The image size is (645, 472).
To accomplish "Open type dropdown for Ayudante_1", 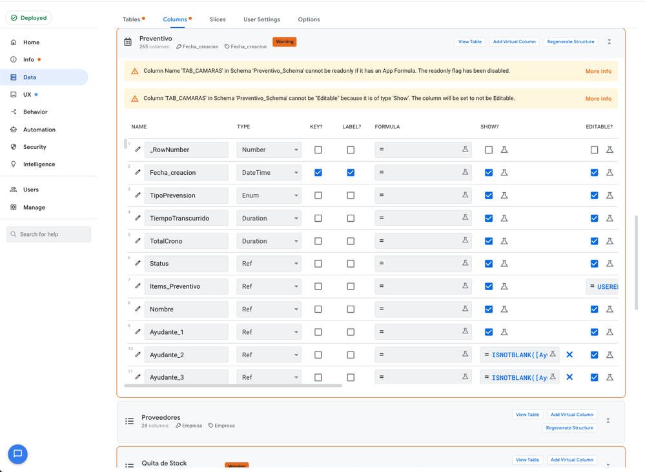I will tap(269, 332).
